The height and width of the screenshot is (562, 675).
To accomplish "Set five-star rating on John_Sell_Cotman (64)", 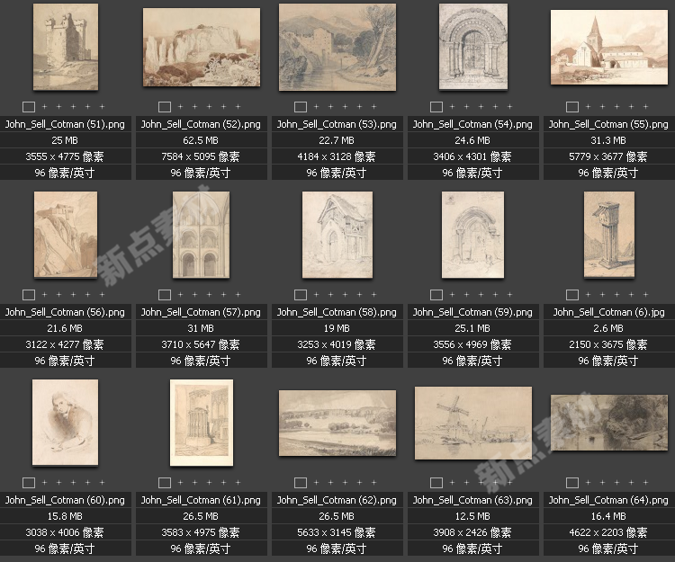I will click(x=644, y=483).
